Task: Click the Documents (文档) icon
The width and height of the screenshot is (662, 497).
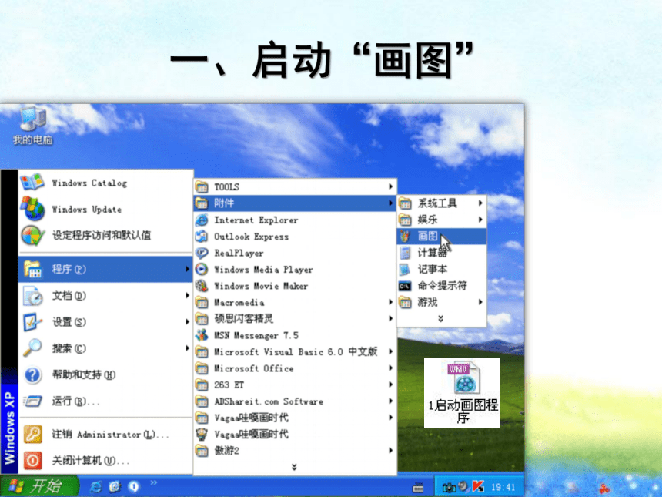Action: pyautogui.click(x=32, y=295)
